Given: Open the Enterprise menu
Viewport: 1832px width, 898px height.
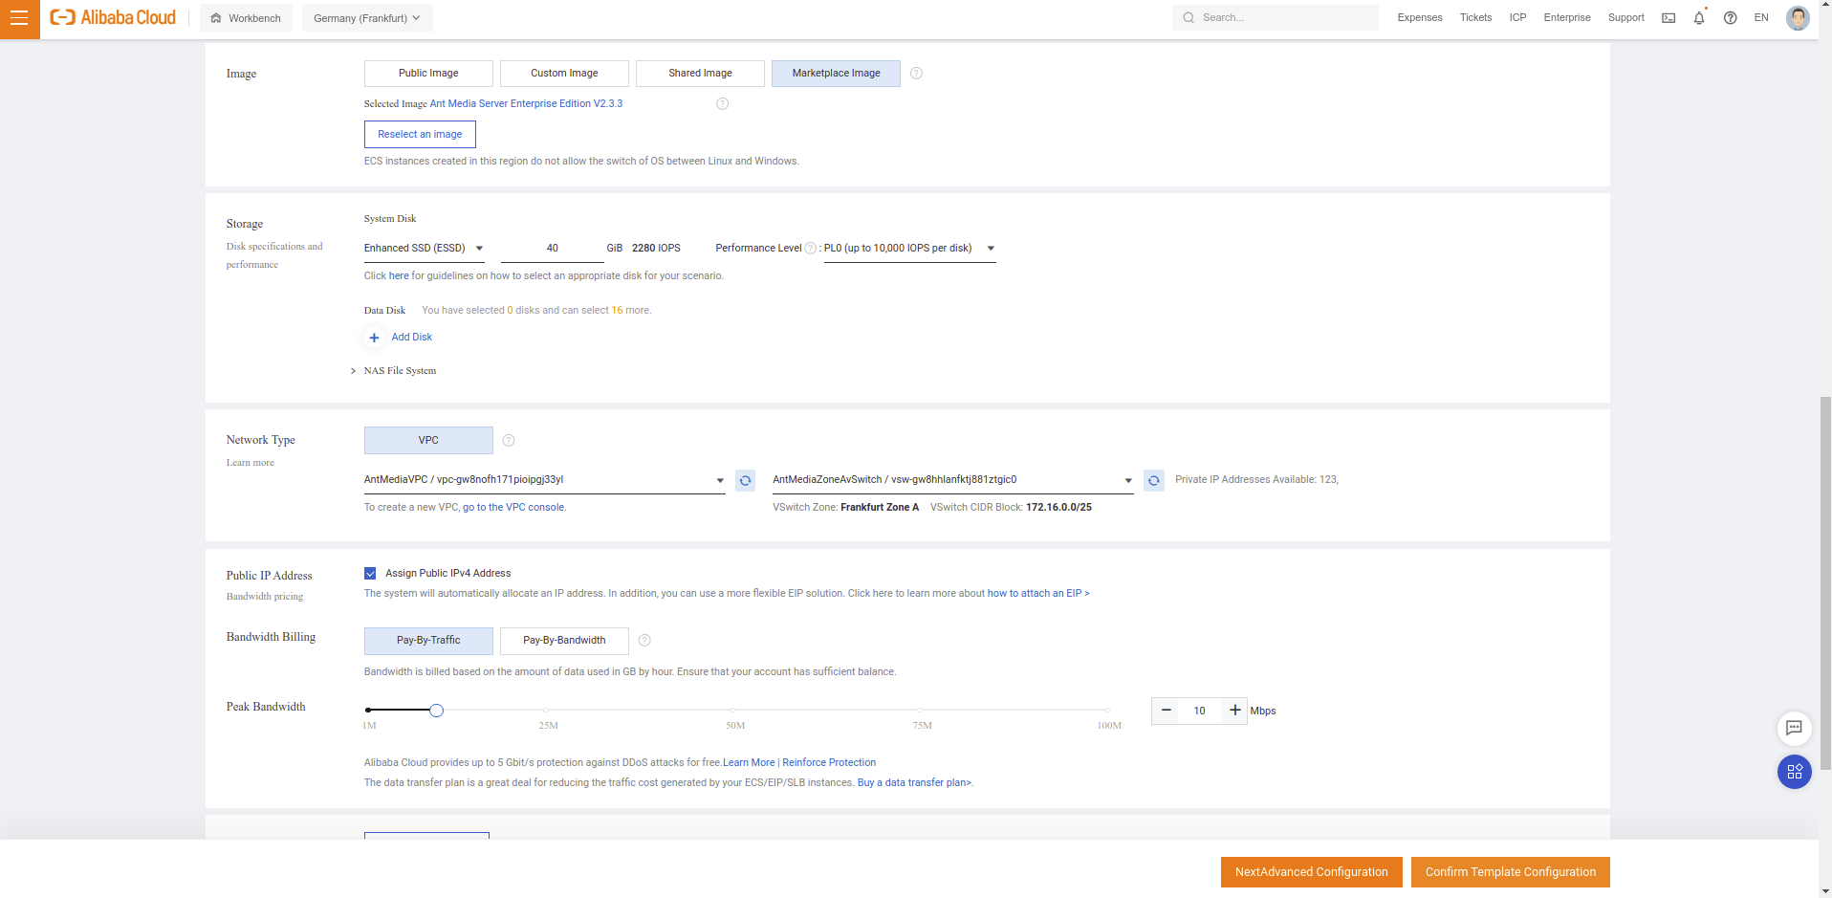Looking at the screenshot, I should pos(1567,17).
